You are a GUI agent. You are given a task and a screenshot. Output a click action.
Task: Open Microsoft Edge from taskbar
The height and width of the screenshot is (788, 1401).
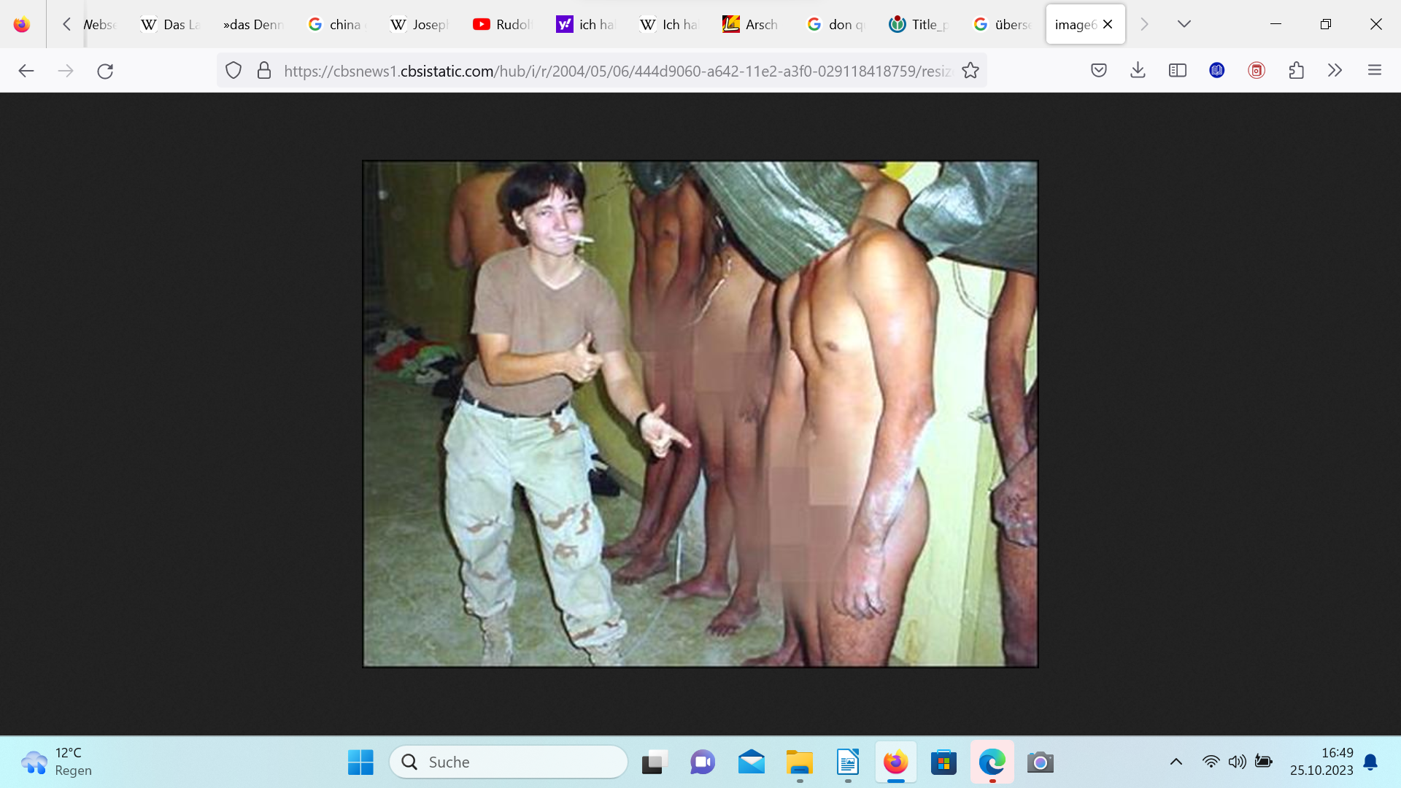(992, 762)
